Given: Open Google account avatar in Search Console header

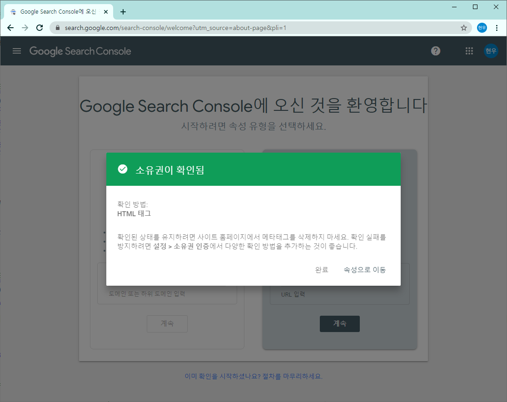Looking at the screenshot, I should [491, 51].
